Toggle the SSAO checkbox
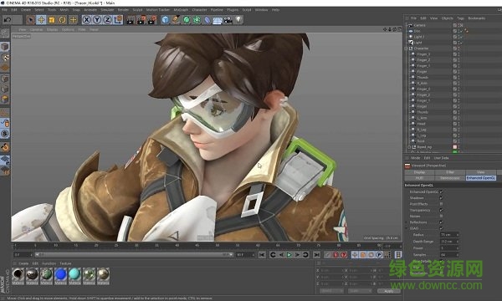502x301 pixels. point(441,228)
